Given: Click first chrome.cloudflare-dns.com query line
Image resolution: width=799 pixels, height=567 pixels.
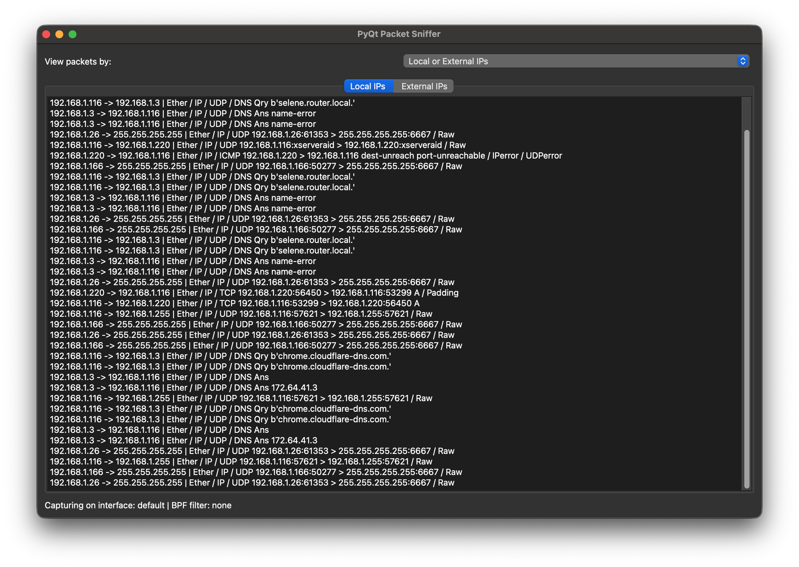Looking at the screenshot, I should coord(220,356).
